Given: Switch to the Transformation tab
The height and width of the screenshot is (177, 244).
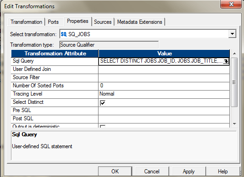Looking at the screenshot, I should click(x=26, y=22).
